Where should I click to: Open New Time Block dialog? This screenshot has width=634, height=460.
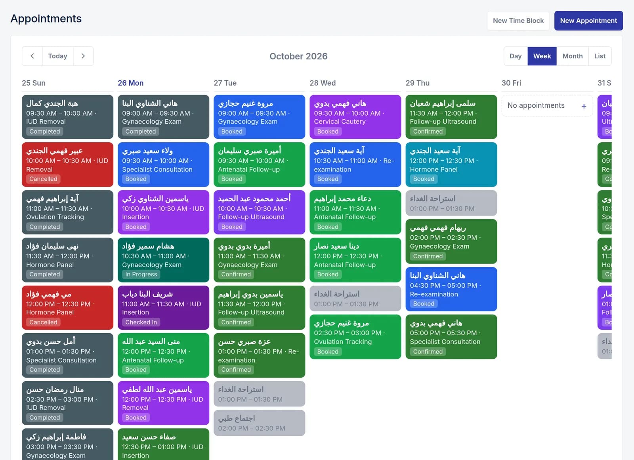[x=518, y=21]
